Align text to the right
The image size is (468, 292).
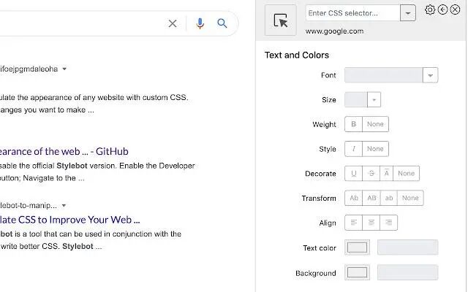click(389, 223)
